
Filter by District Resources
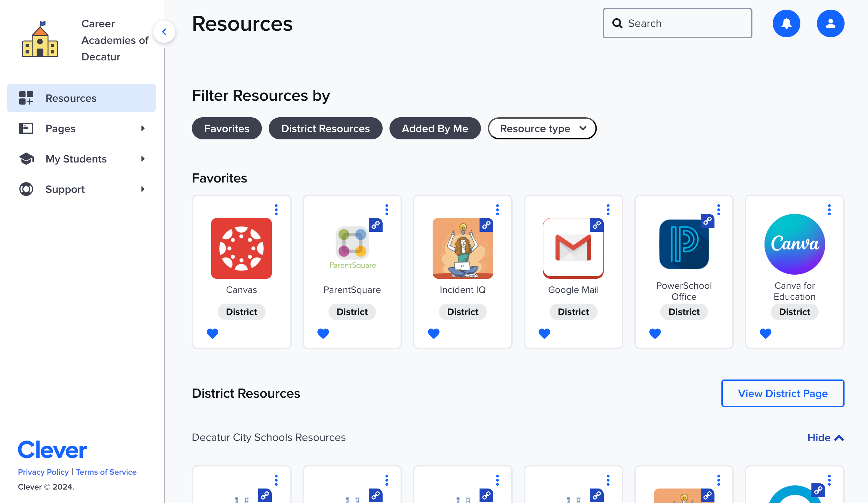(325, 128)
